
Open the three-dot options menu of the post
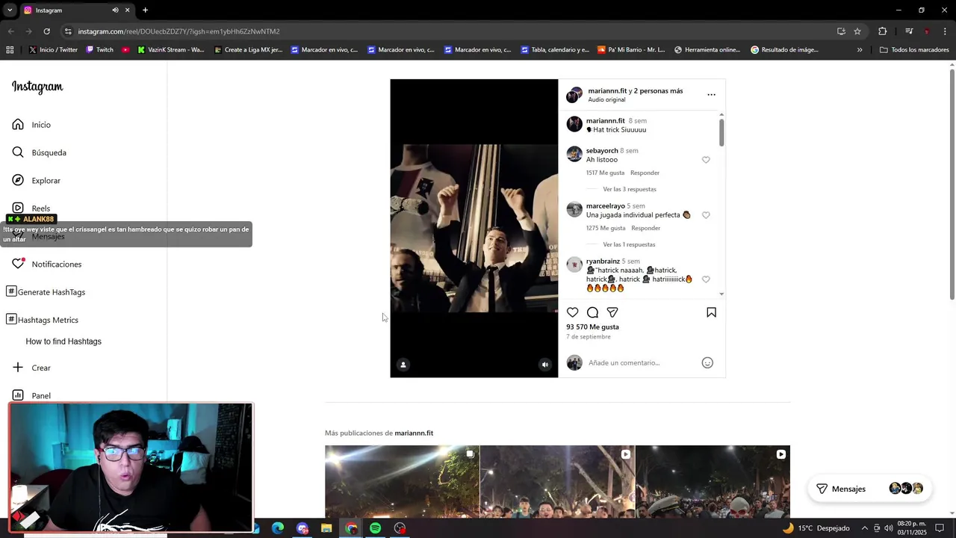coord(711,95)
